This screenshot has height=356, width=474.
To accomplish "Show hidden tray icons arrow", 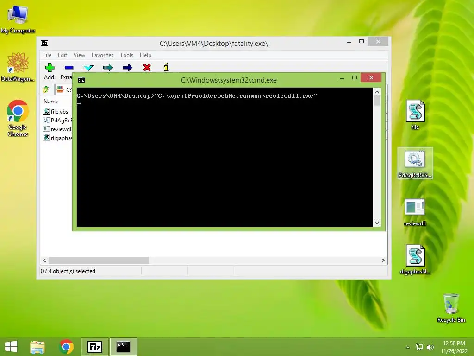I will (408, 347).
